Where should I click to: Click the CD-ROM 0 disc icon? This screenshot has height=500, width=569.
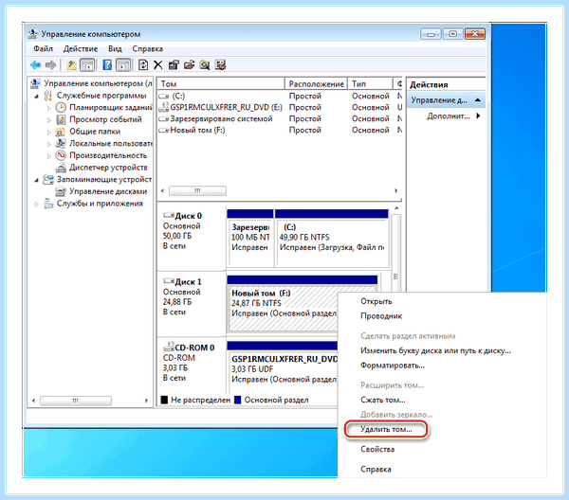pyautogui.click(x=169, y=348)
